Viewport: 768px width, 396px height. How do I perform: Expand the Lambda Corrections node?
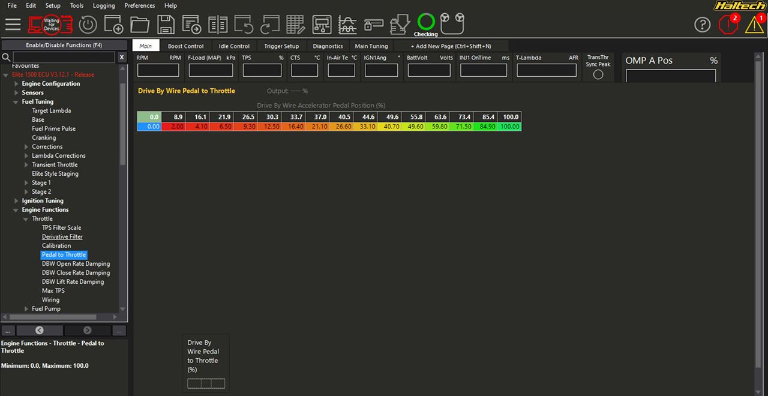(26, 156)
